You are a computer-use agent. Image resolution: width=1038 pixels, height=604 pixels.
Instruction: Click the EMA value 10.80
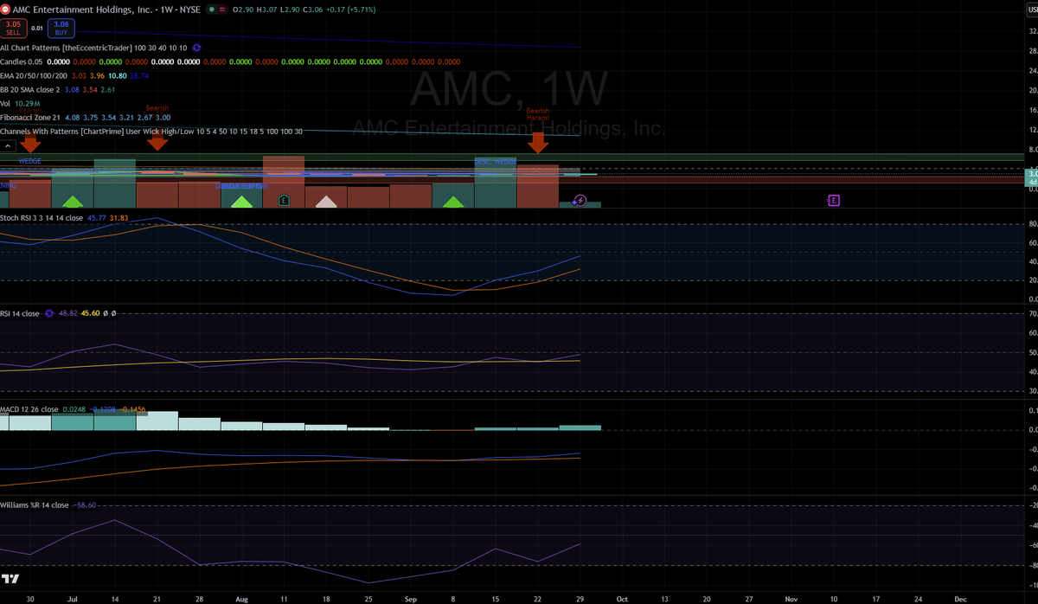(119, 75)
